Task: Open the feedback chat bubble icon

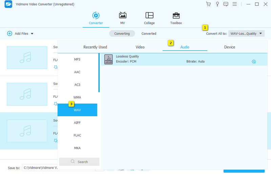Action: click(226, 4)
